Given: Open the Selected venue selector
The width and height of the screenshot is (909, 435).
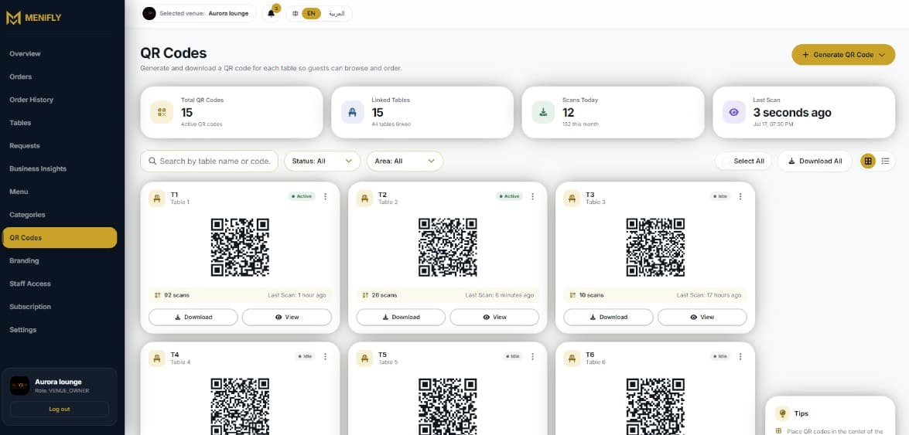Looking at the screenshot, I should (198, 13).
